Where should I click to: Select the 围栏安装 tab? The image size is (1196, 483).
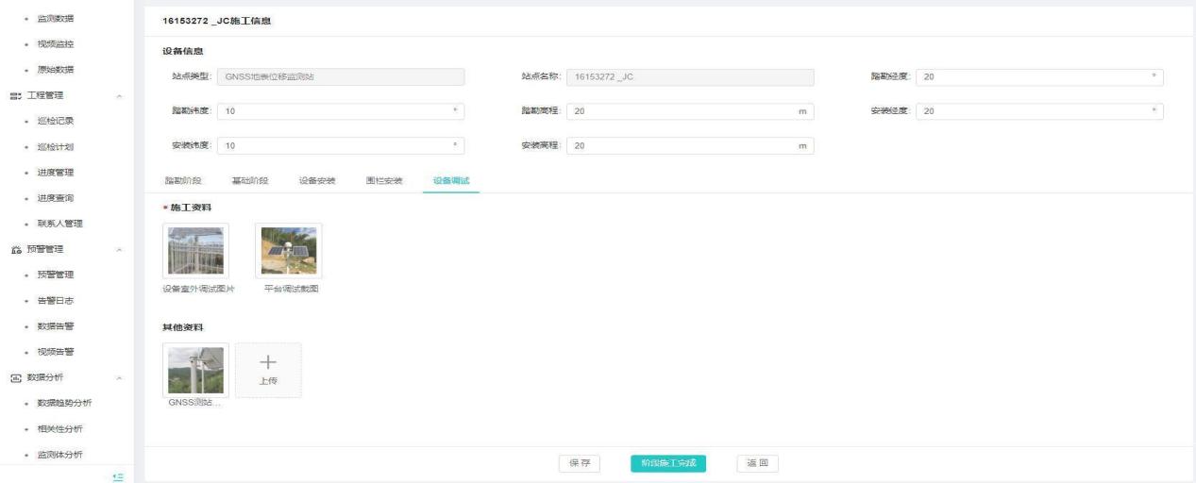(384, 180)
